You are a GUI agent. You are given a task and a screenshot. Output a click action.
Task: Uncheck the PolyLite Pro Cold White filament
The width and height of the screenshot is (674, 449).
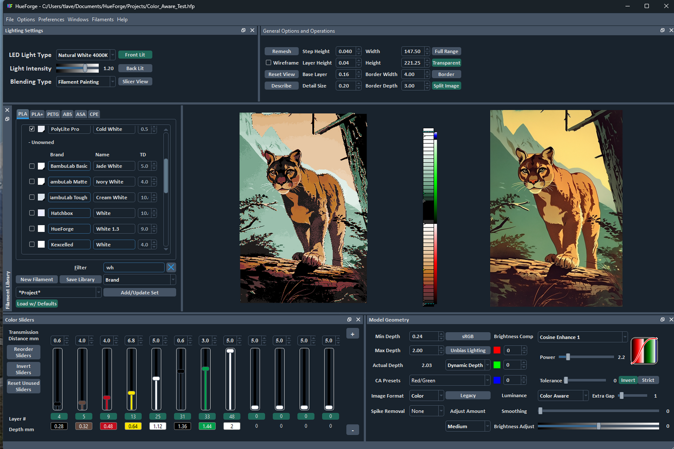click(x=32, y=129)
